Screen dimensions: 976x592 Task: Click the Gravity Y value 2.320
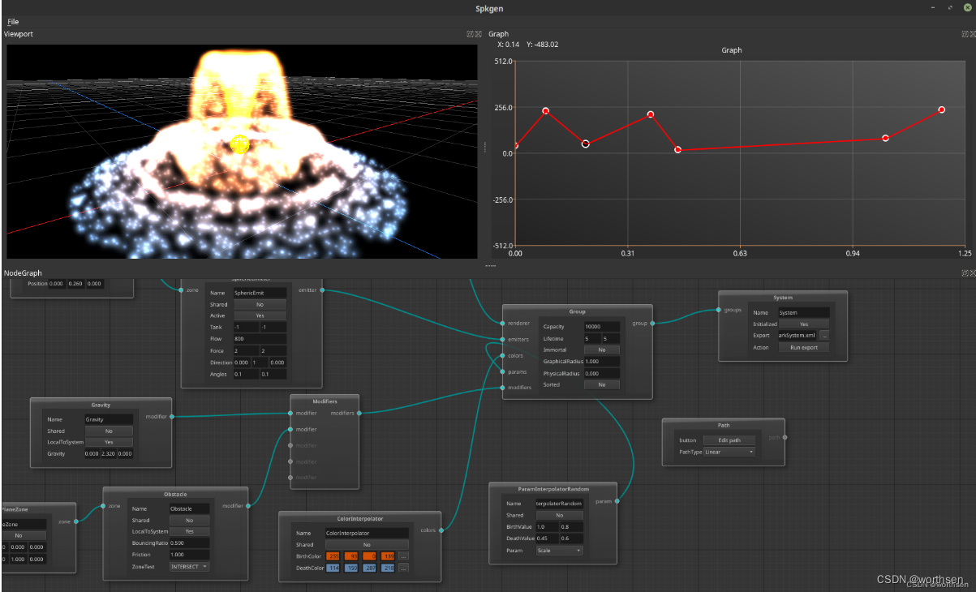[x=109, y=454]
